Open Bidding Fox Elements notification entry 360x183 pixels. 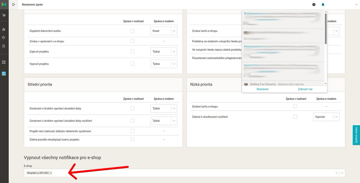coord(283,84)
